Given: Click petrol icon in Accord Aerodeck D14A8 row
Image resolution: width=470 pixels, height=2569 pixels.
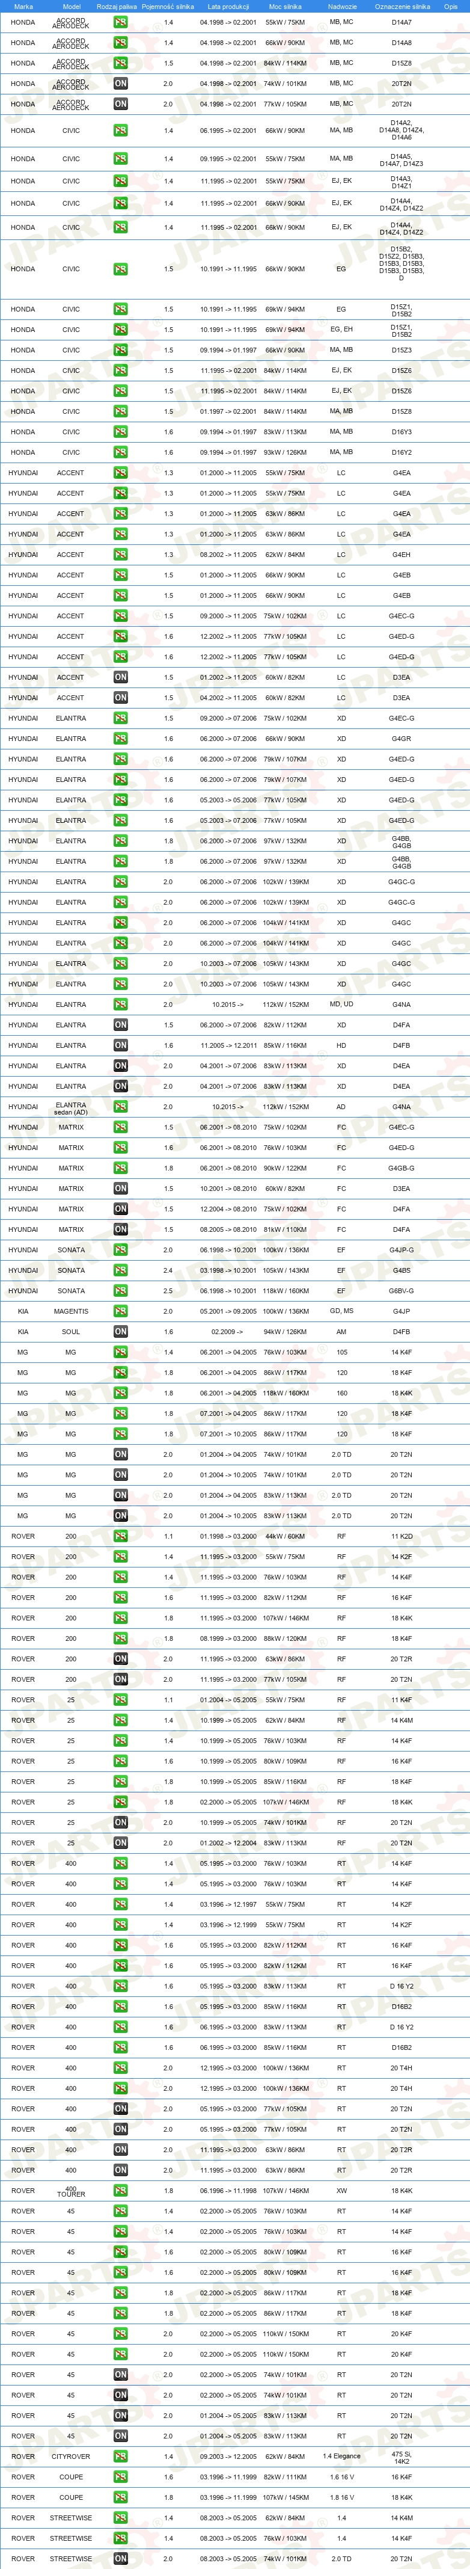Looking at the screenshot, I should [120, 43].
